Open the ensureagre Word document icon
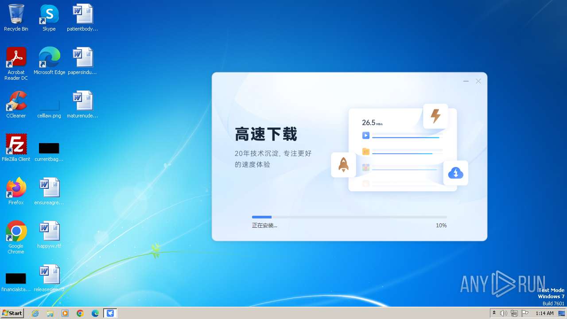The height and width of the screenshot is (319, 567). point(49,191)
